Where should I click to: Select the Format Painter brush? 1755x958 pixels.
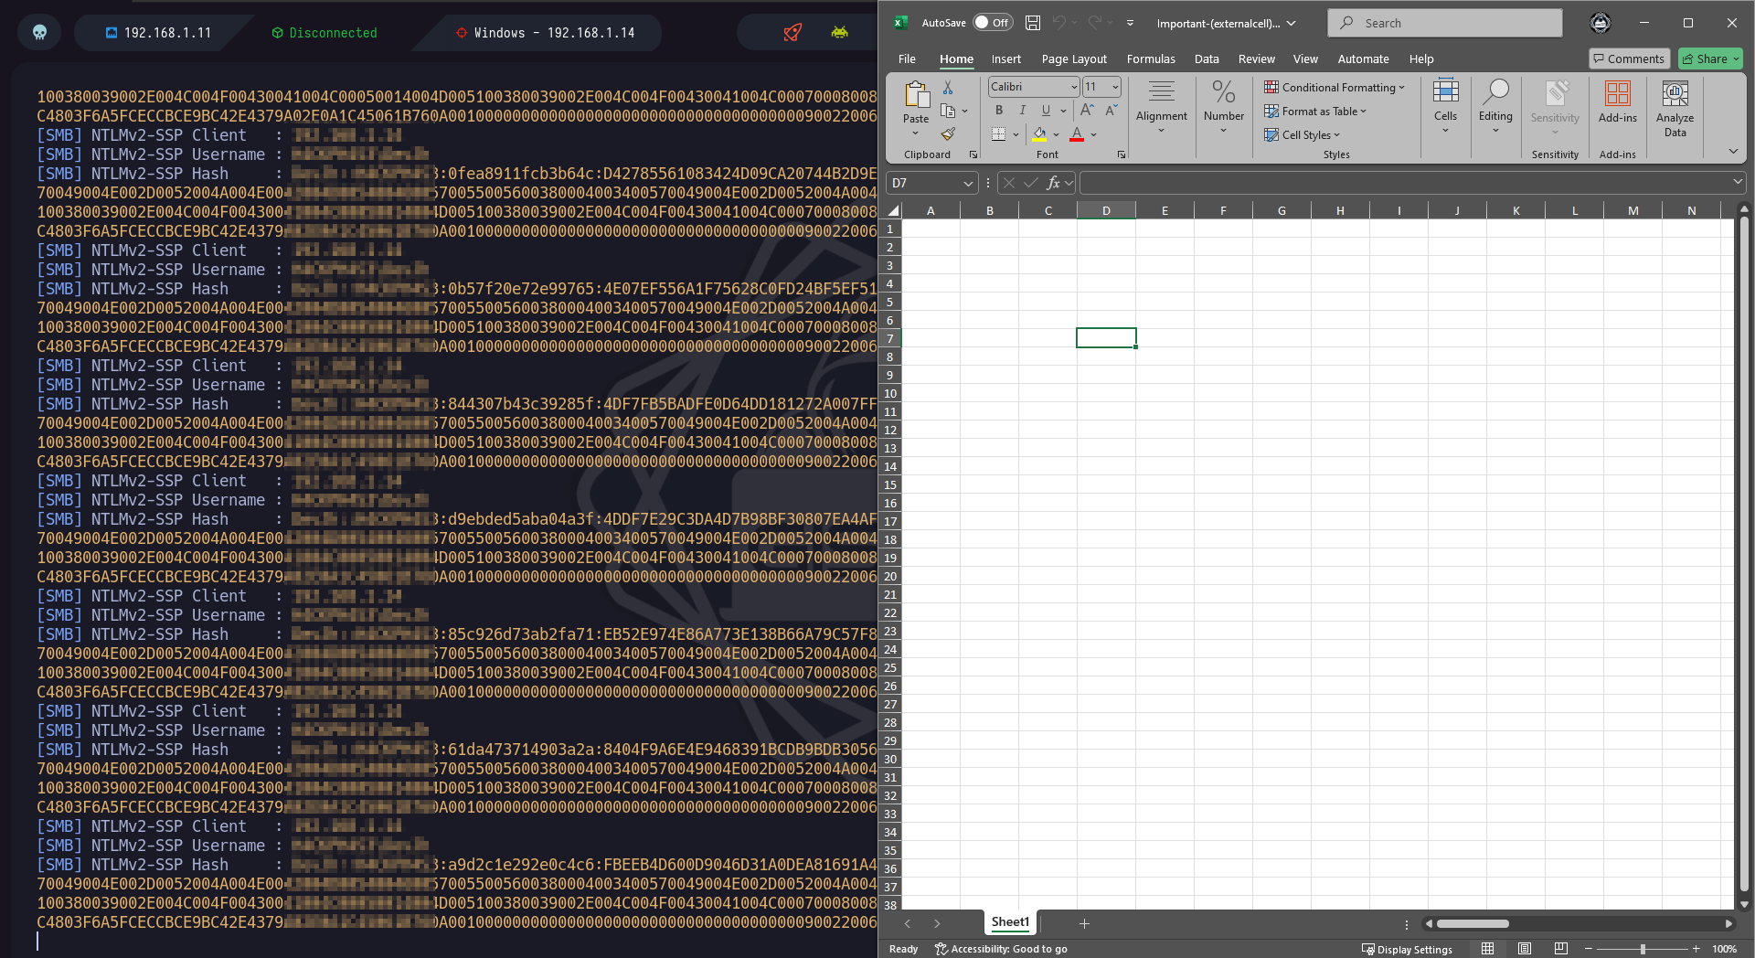[x=948, y=134]
